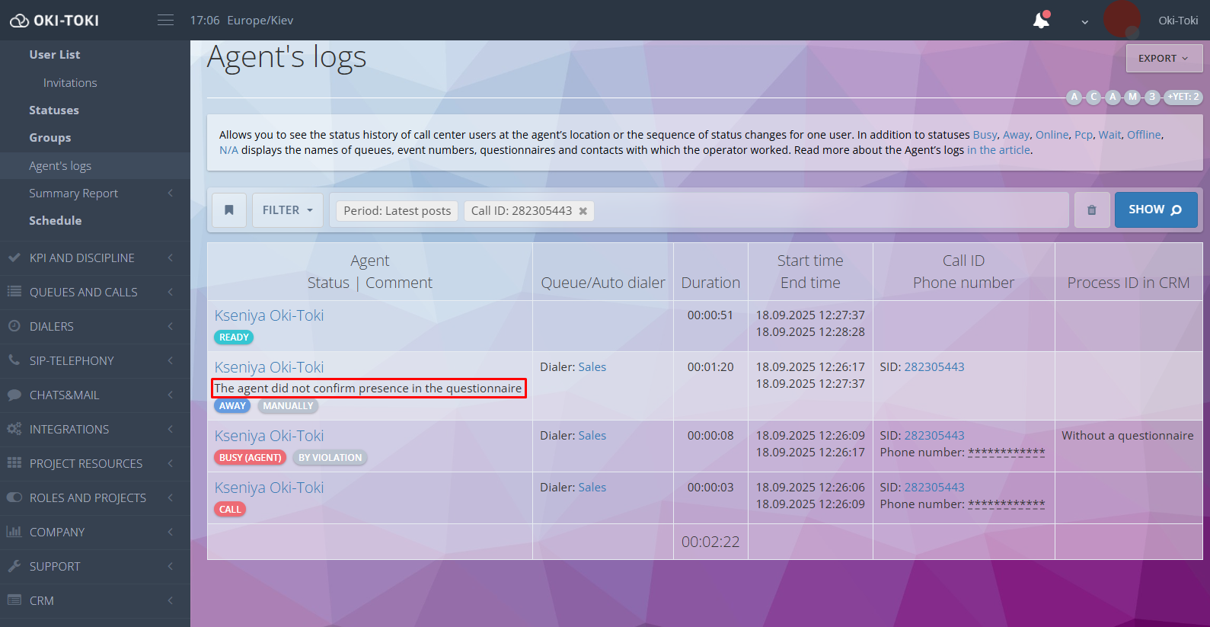
Task: Click the bookmark icon beside Filter
Action: [228, 210]
